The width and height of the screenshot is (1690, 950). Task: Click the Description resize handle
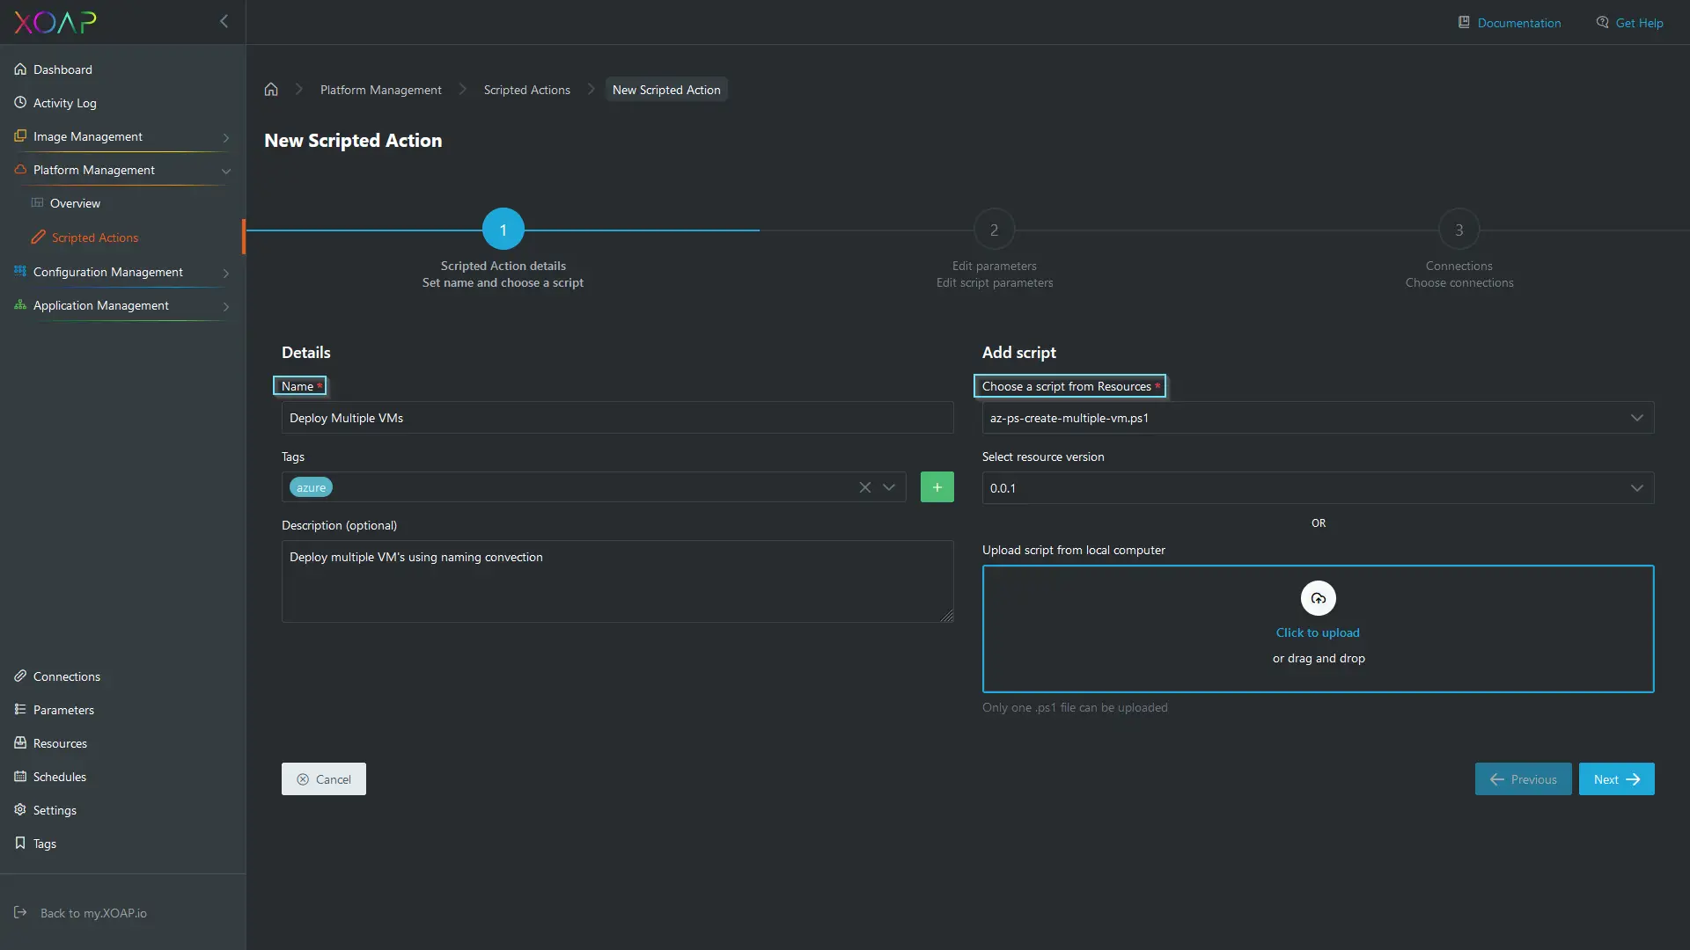tap(947, 616)
